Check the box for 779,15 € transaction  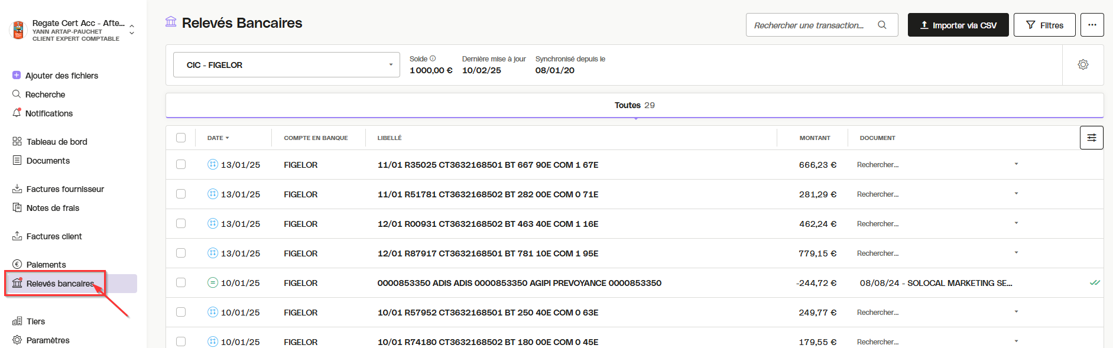[x=181, y=253]
